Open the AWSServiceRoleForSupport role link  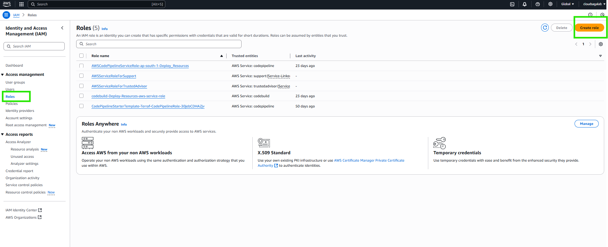114,76
